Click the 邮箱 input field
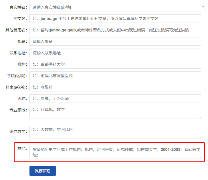The width and height of the screenshot is (208, 180). point(115,41)
